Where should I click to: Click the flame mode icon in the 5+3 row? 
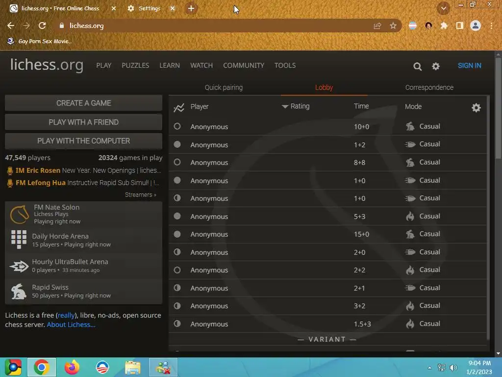point(410,216)
